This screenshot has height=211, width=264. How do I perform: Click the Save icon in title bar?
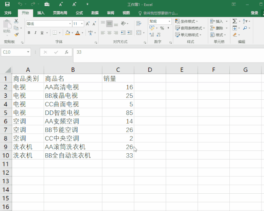point(7,4)
